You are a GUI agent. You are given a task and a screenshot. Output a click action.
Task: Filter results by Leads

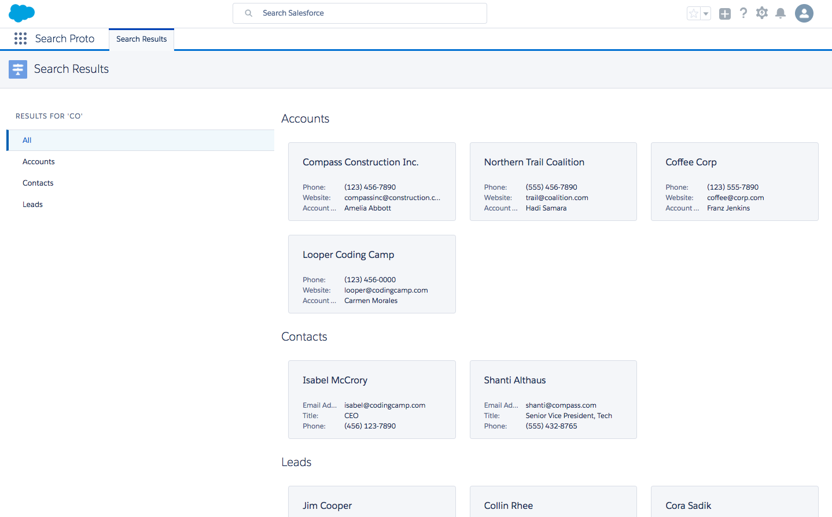click(141, 205)
